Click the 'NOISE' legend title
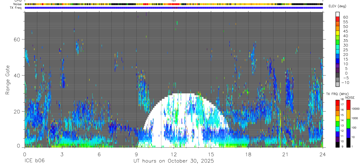This screenshot has width=363, height=167. (x=350, y=97)
